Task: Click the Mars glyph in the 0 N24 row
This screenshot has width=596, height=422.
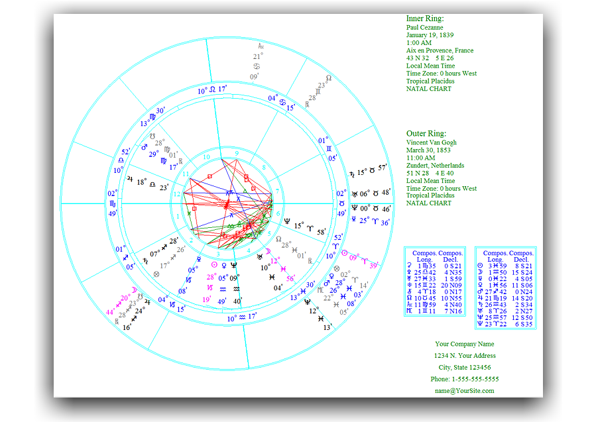Action: (x=480, y=291)
